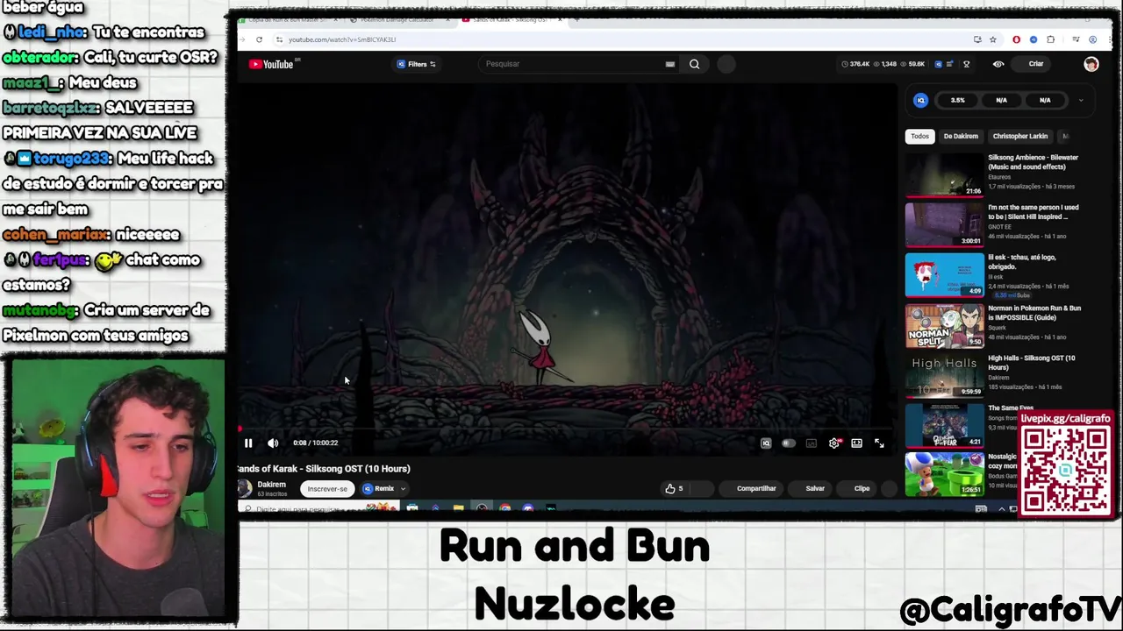Click the red Opera-style extension icon

tap(1016, 39)
